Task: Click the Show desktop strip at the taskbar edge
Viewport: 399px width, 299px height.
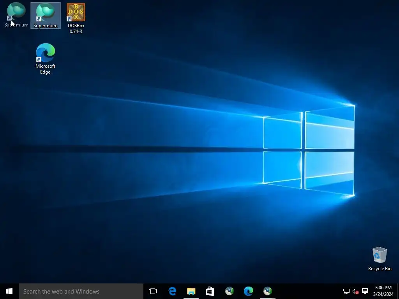Action: [x=398, y=291]
